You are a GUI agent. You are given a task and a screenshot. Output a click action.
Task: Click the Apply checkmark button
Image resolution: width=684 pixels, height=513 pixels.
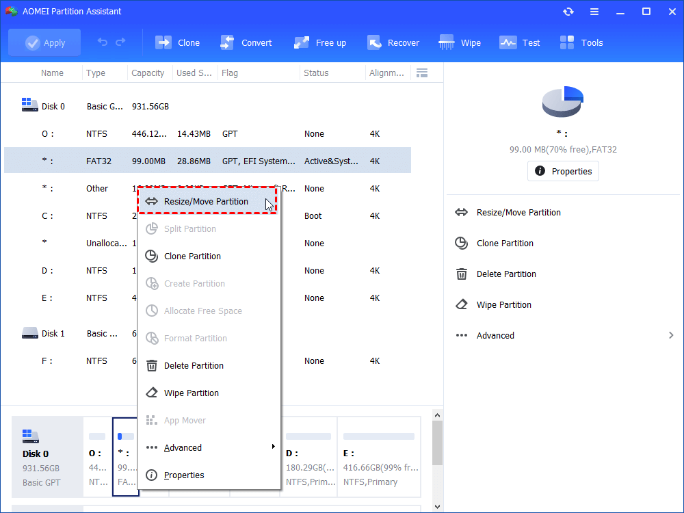pos(44,42)
